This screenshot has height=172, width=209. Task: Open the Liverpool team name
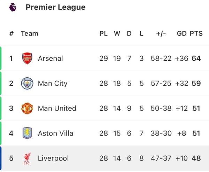tap(53, 158)
